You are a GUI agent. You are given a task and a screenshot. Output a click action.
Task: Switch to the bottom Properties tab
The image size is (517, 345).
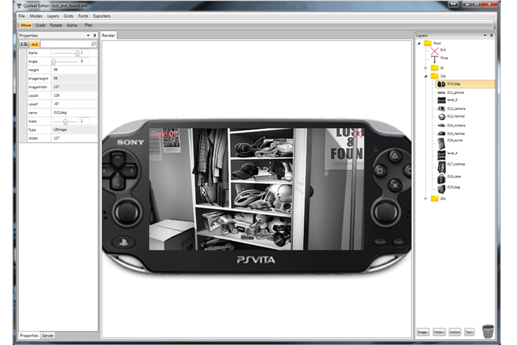click(29, 335)
